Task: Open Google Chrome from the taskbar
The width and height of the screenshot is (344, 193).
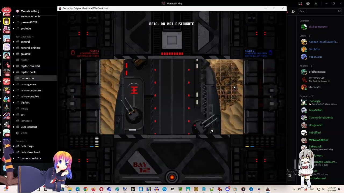Action: click(85, 189)
